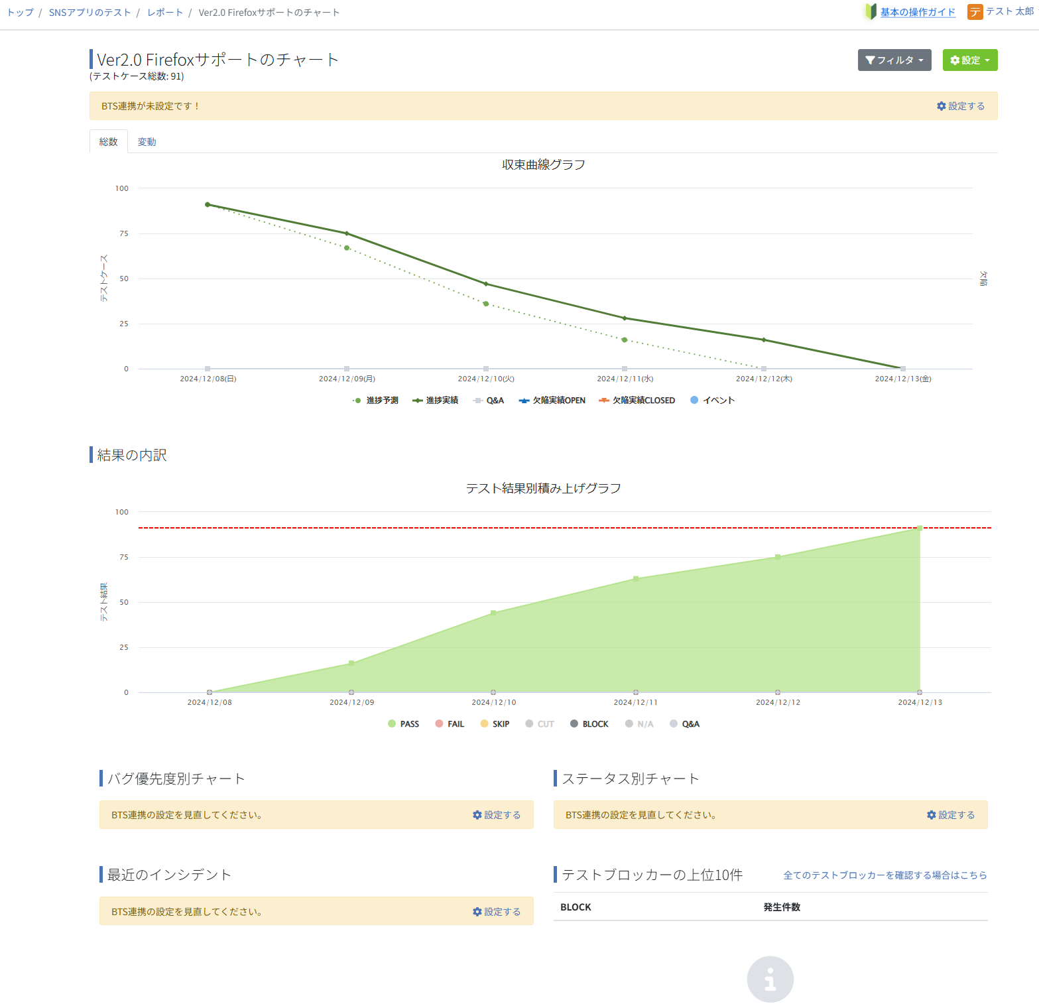Go to トップ breadcrumb link

click(x=21, y=13)
